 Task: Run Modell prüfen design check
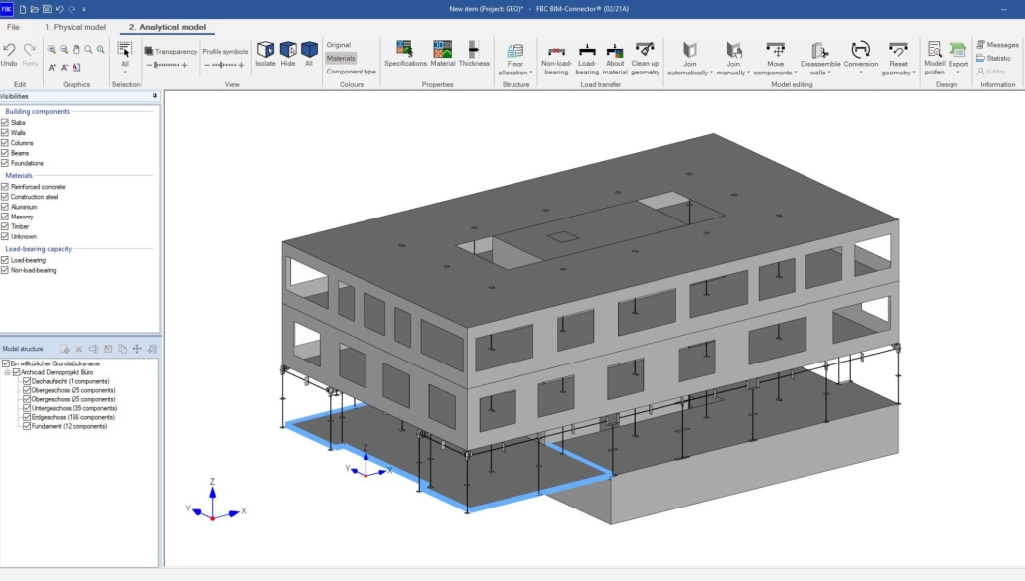tap(934, 55)
